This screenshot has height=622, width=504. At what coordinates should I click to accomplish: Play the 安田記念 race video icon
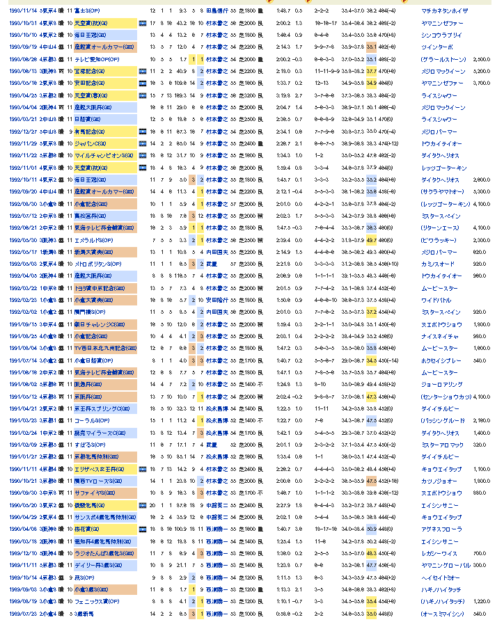point(142,82)
